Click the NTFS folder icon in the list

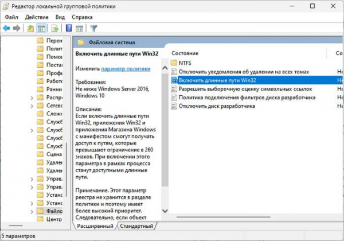pyautogui.click(x=174, y=63)
